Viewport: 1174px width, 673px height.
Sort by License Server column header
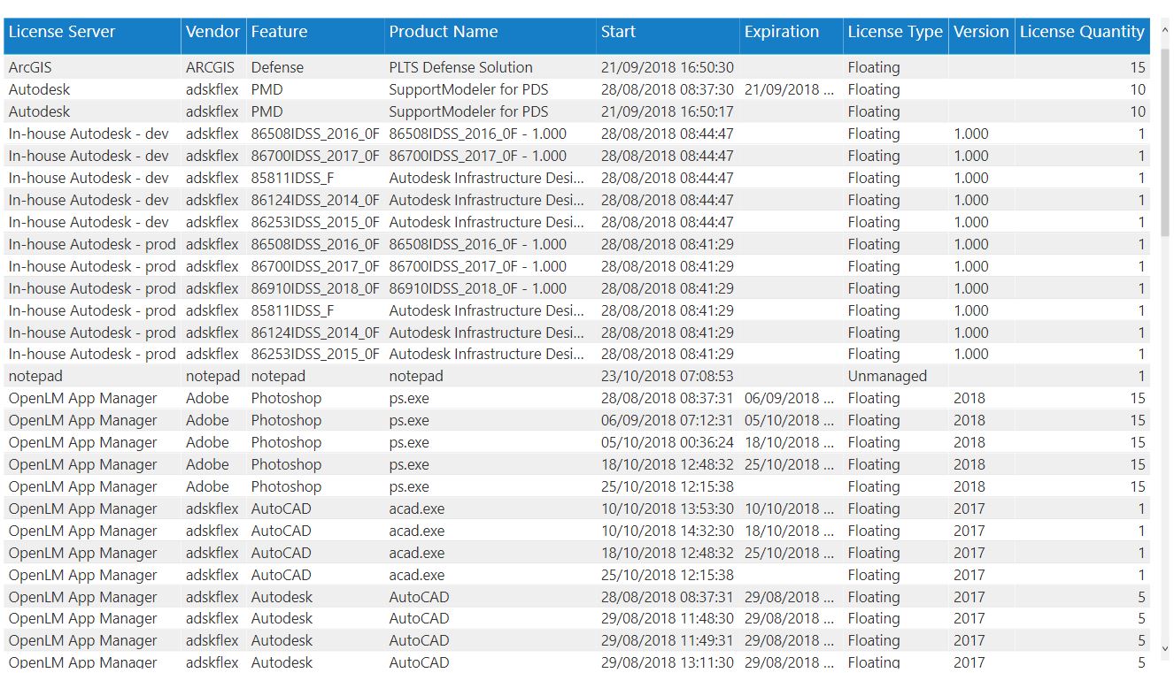tap(62, 32)
